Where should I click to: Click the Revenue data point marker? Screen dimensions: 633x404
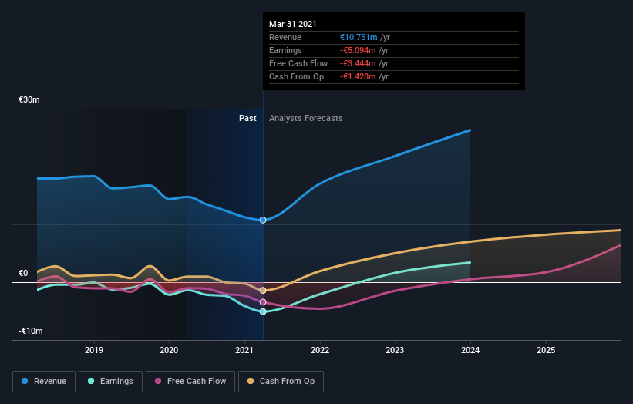point(263,220)
